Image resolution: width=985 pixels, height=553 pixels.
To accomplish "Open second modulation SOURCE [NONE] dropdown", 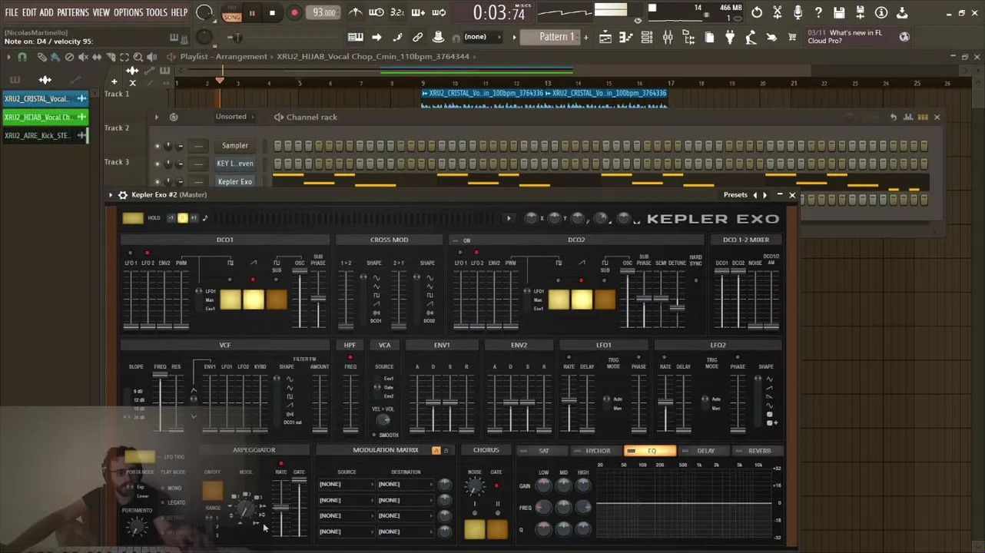I will pyautogui.click(x=345, y=500).
